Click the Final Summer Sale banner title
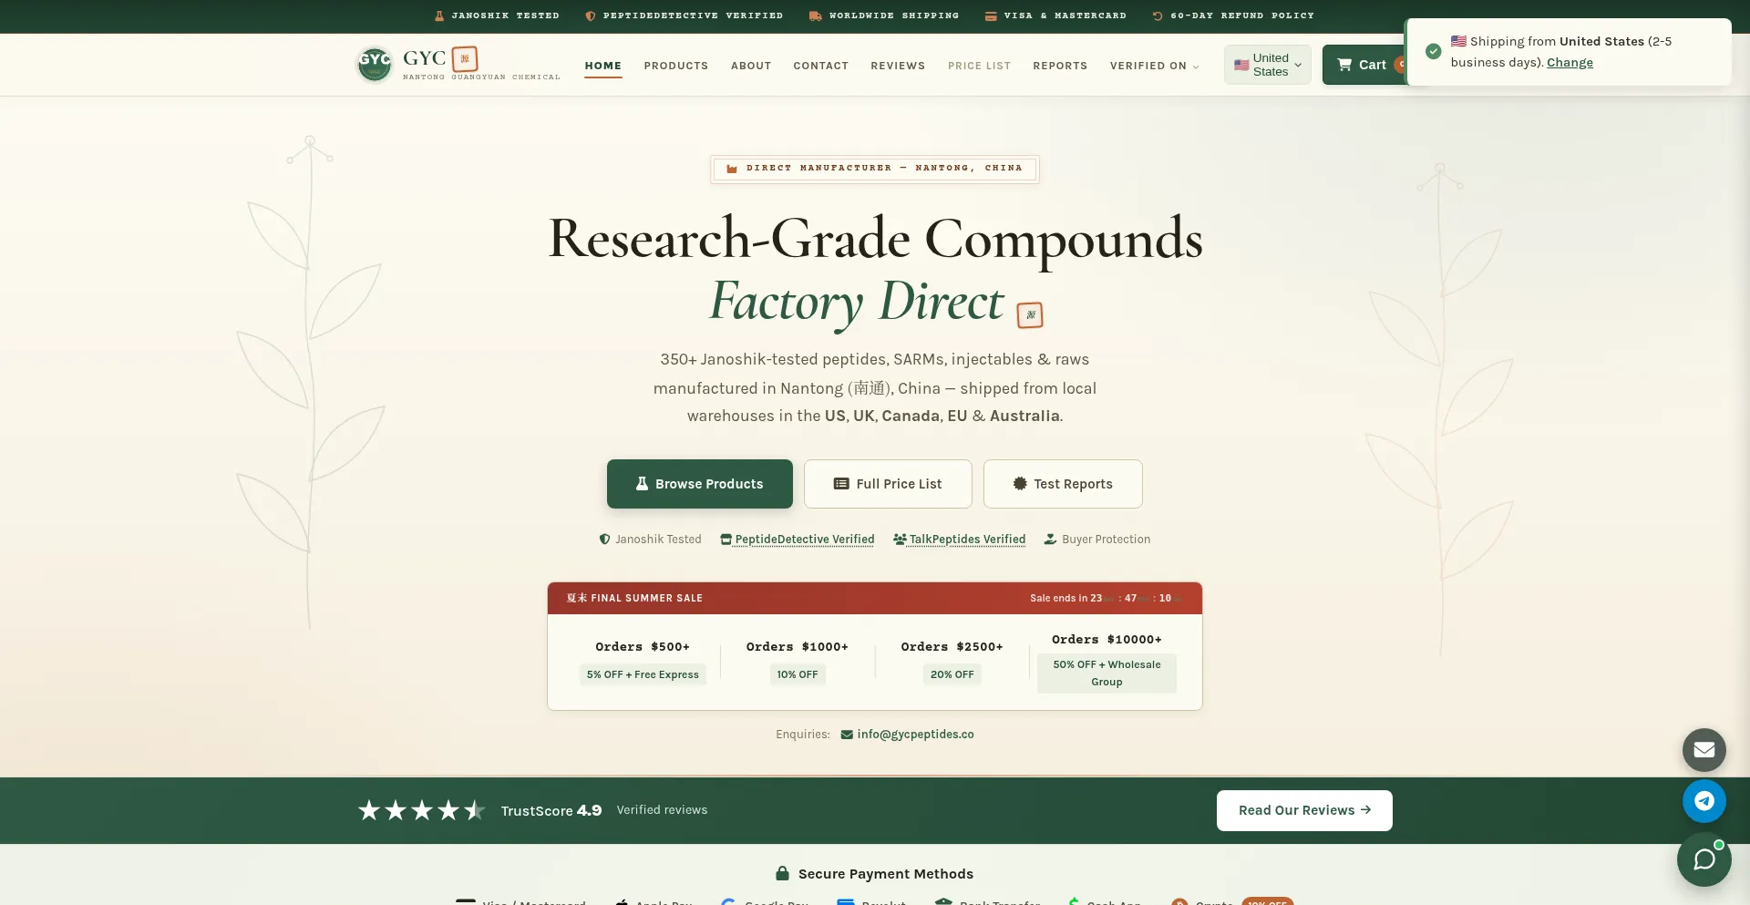1750x905 pixels. [x=634, y=599]
